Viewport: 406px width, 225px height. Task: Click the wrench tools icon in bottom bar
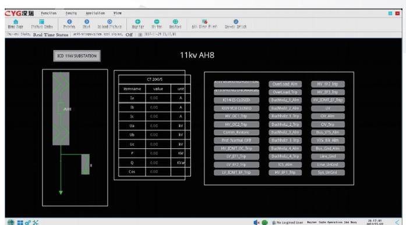point(36,223)
